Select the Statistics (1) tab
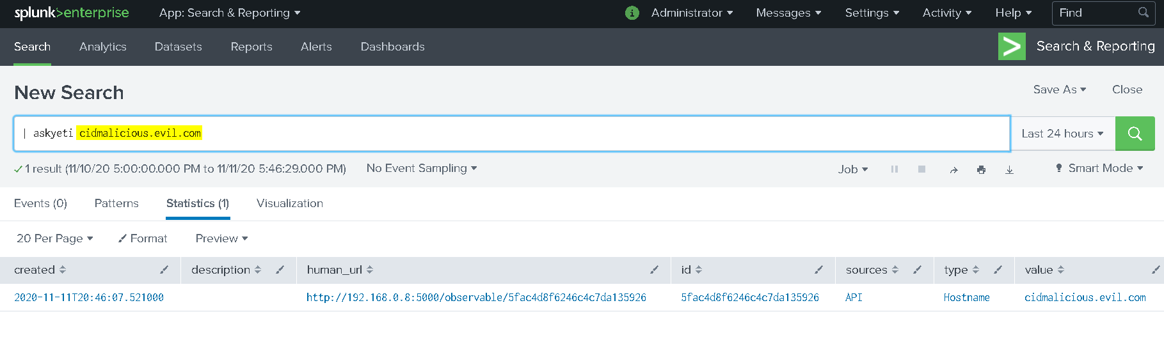Image resolution: width=1164 pixels, height=342 pixels. 198,203
